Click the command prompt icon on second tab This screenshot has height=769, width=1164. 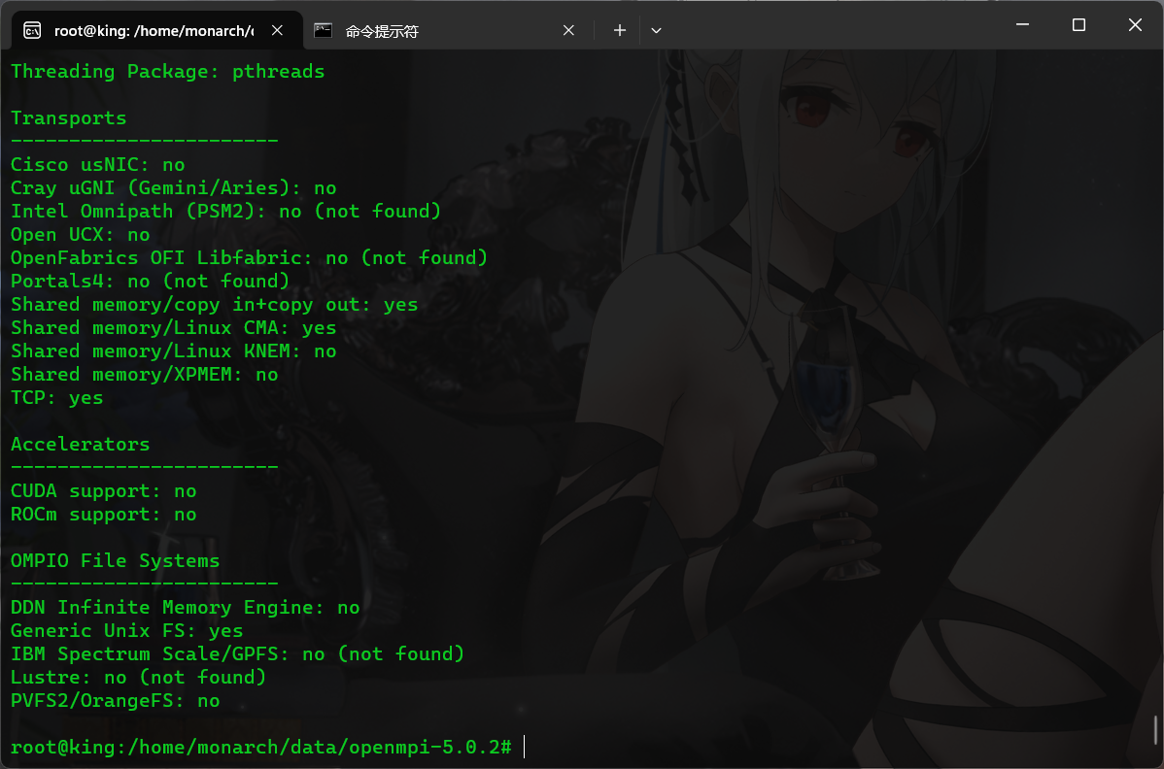[x=323, y=30]
